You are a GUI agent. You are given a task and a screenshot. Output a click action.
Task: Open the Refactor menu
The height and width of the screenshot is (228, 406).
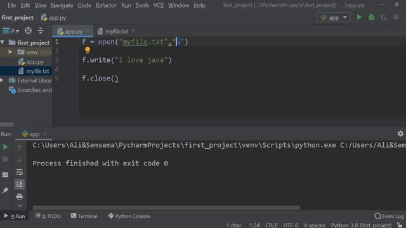pyautogui.click(x=106, y=5)
